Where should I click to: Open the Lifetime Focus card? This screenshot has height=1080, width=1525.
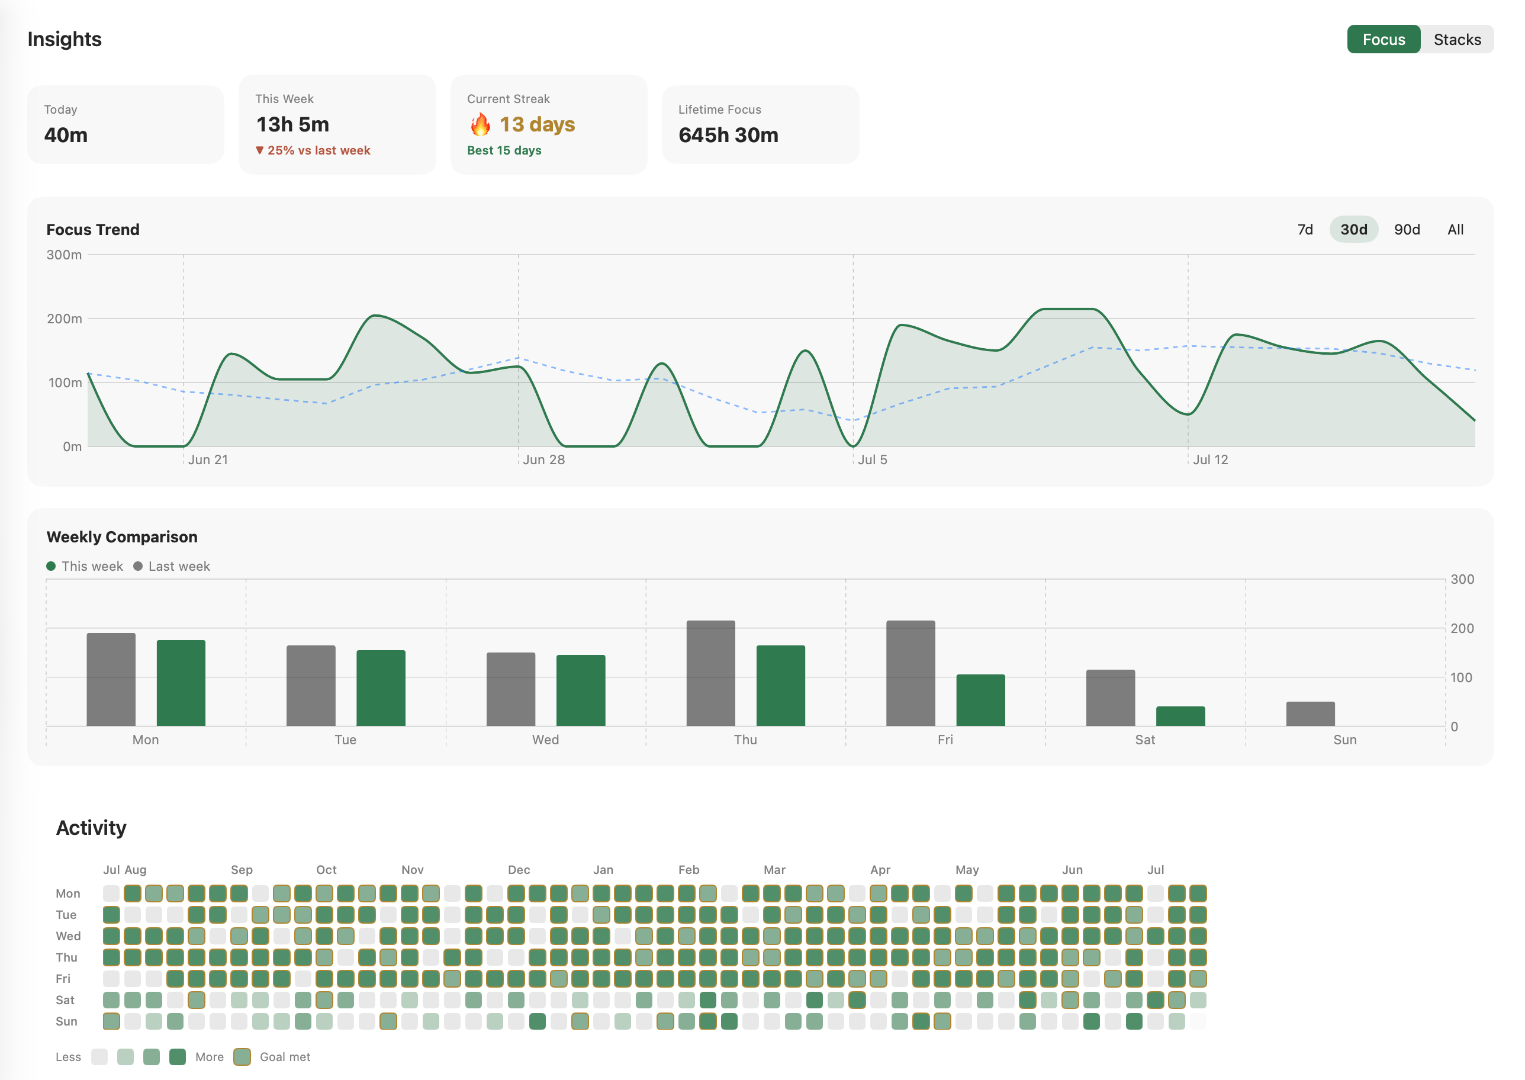click(x=761, y=124)
